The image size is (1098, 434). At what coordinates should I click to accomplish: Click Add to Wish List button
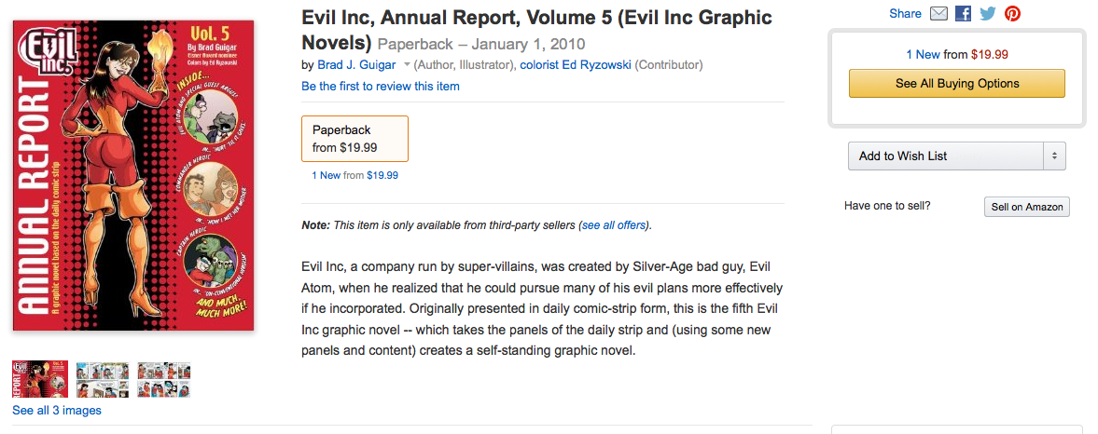pos(944,156)
